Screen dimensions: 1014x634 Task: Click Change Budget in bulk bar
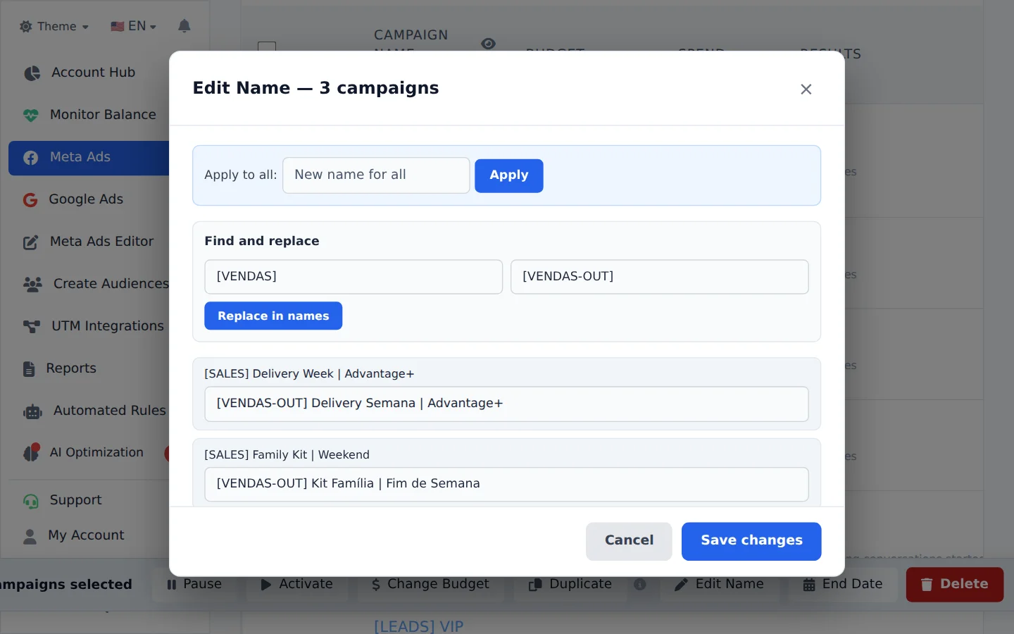tap(430, 585)
